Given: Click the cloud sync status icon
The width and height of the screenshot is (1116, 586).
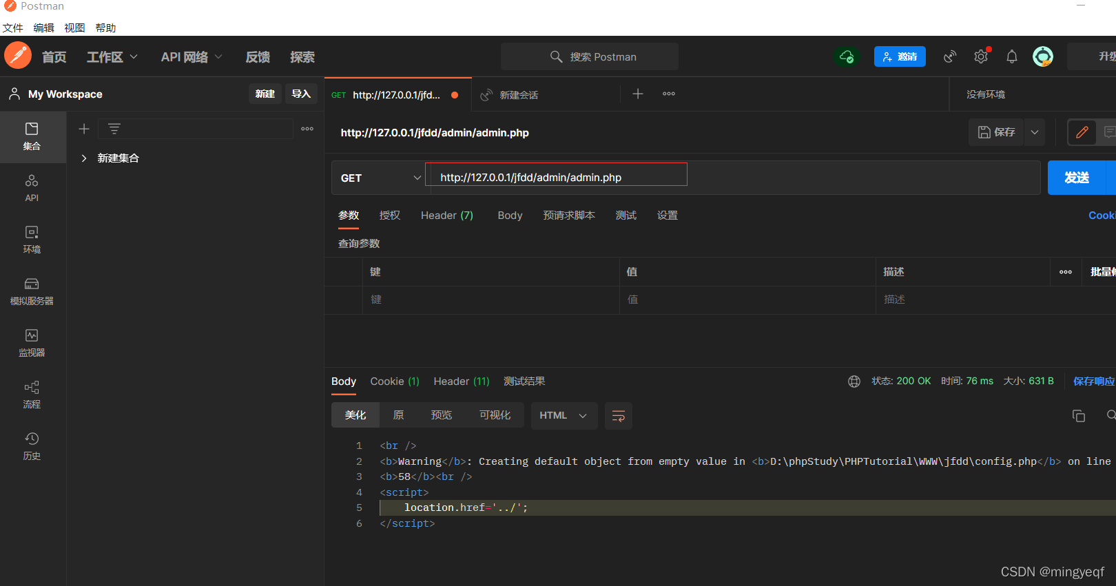Looking at the screenshot, I should pos(847,56).
